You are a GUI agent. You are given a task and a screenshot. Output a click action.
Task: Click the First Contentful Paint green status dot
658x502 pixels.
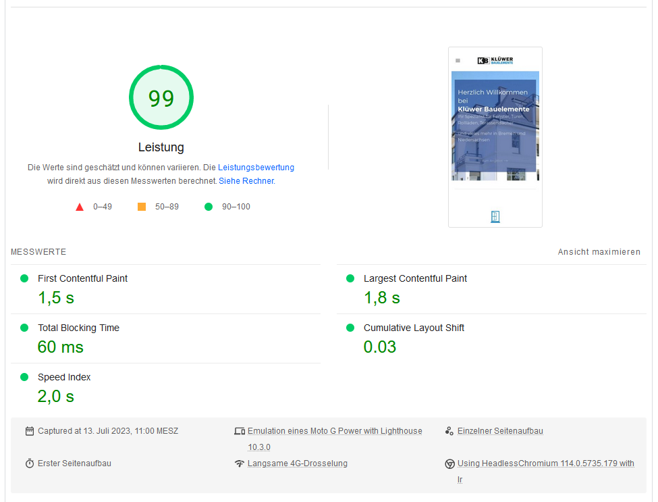(x=24, y=278)
